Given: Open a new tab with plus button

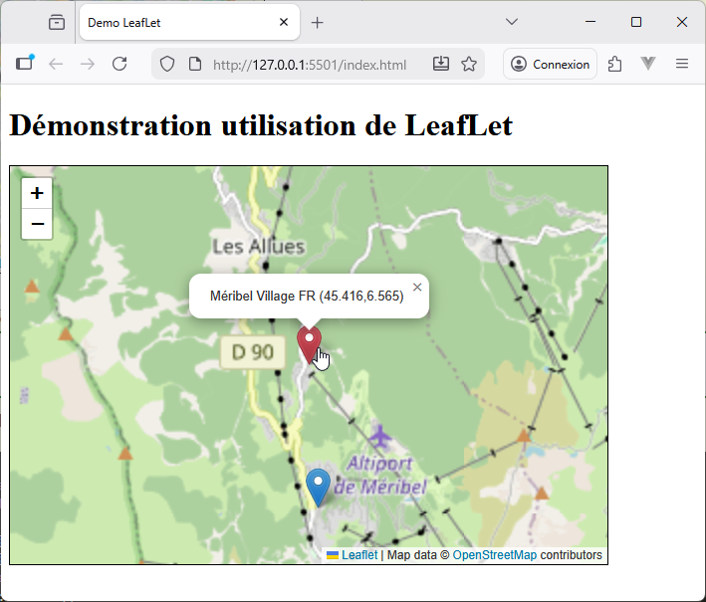Looking at the screenshot, I should pos(318,22).
